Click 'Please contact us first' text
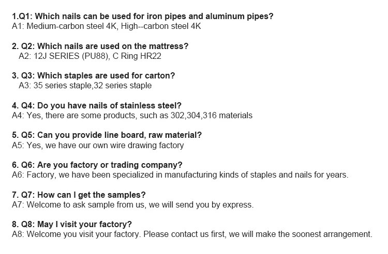The image size is (388, 254). [184, 234]
